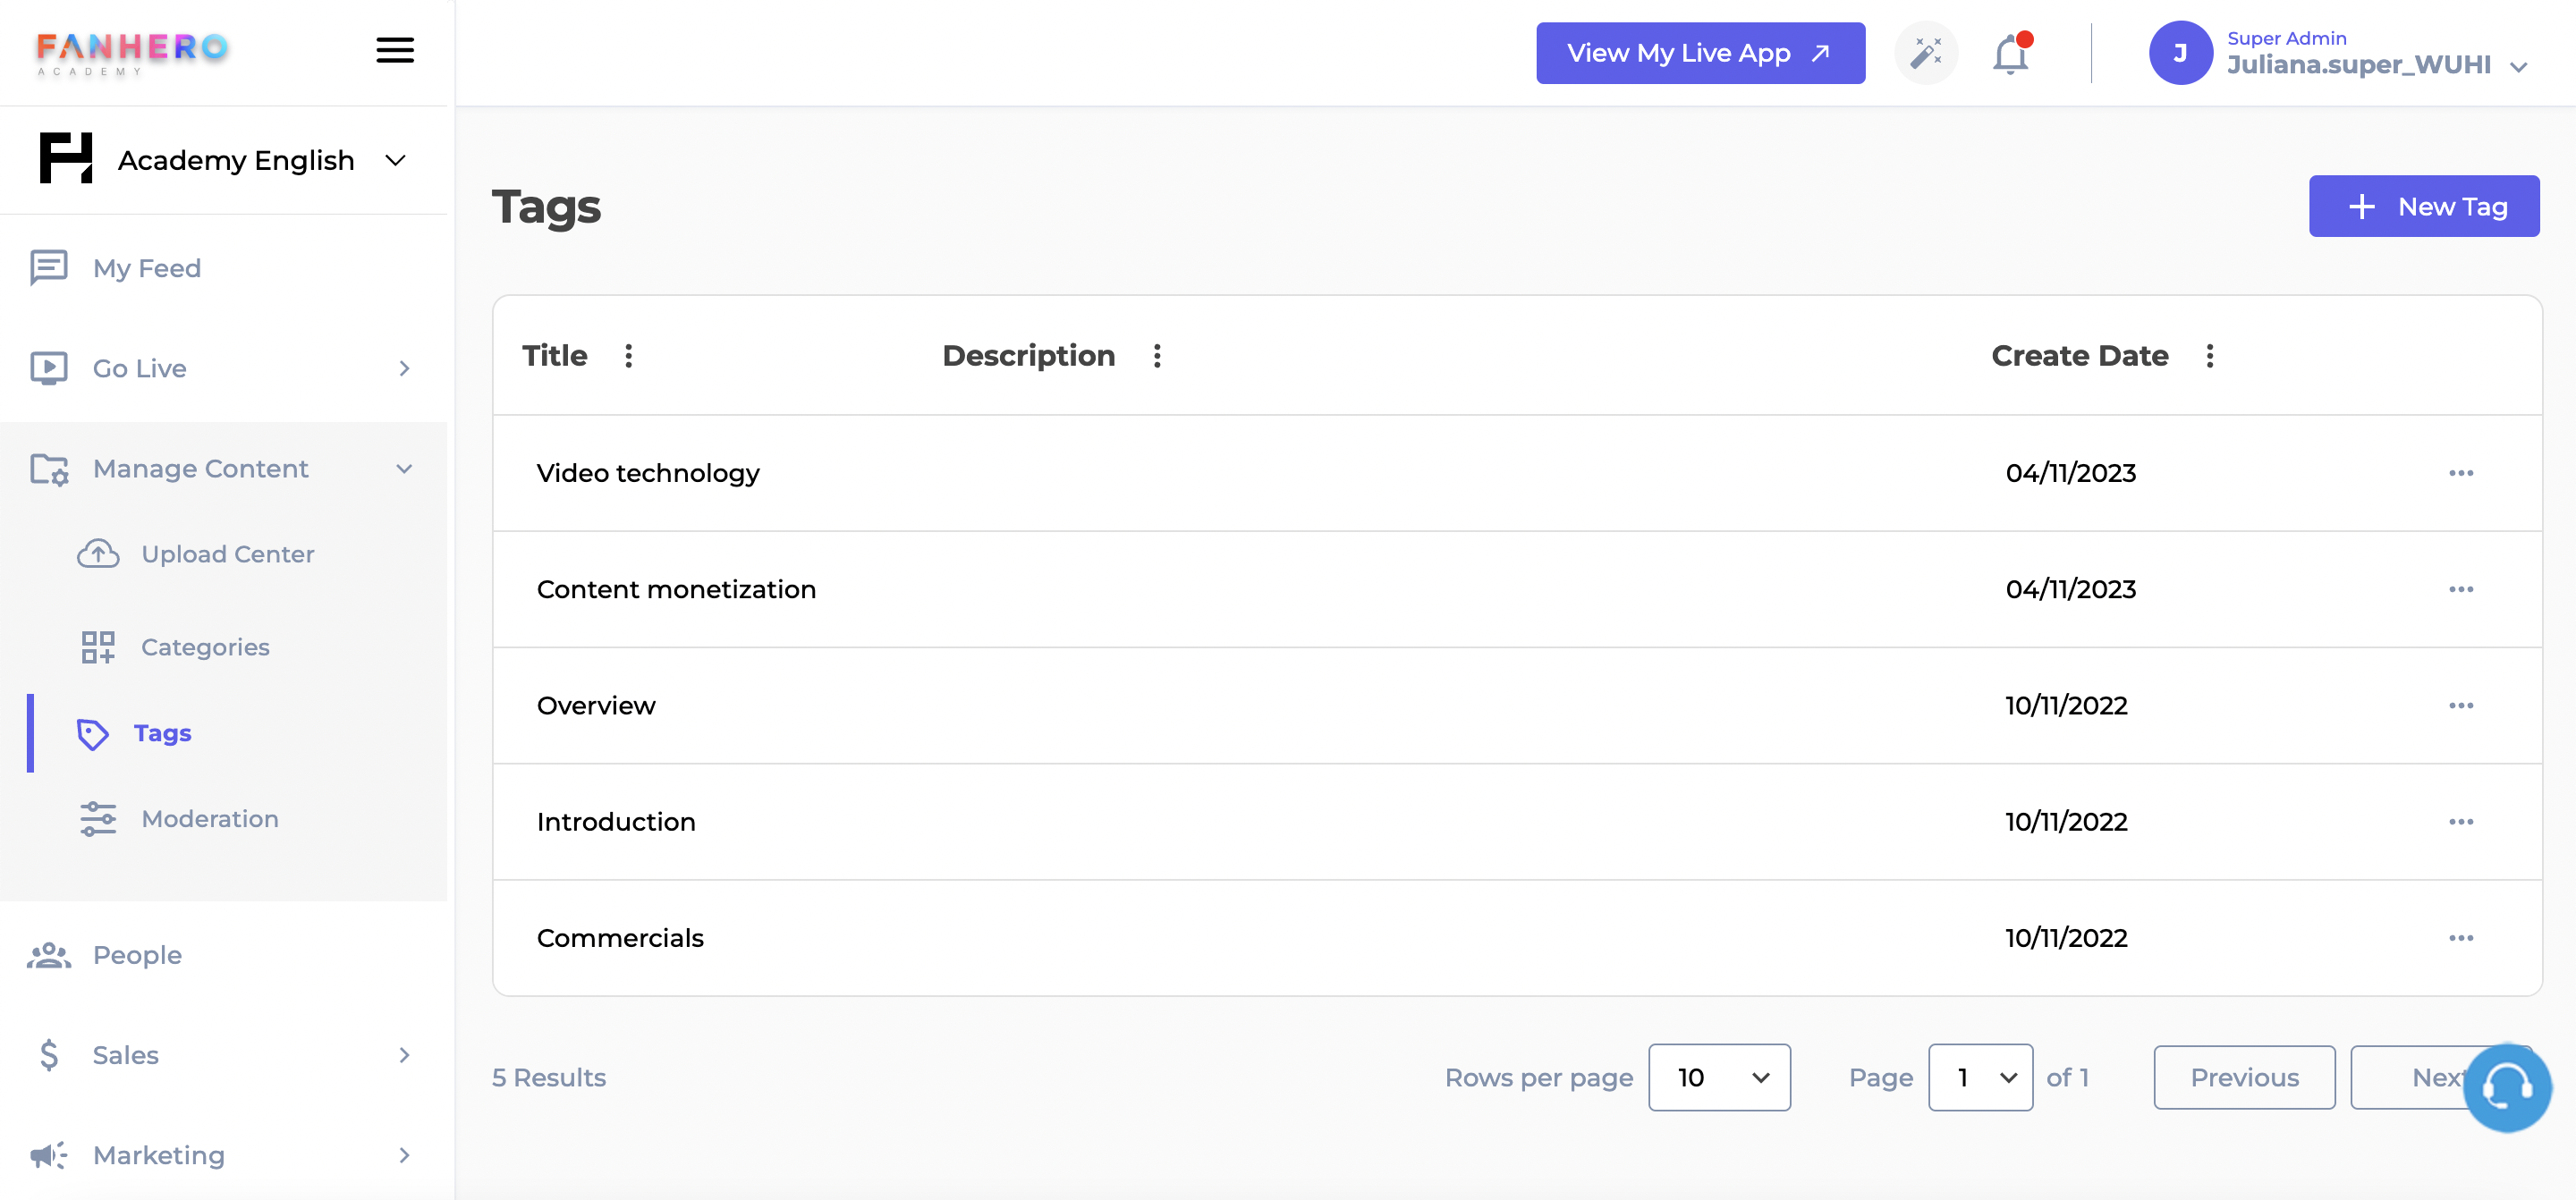Click the People group icon

click(x=49, y=954)
